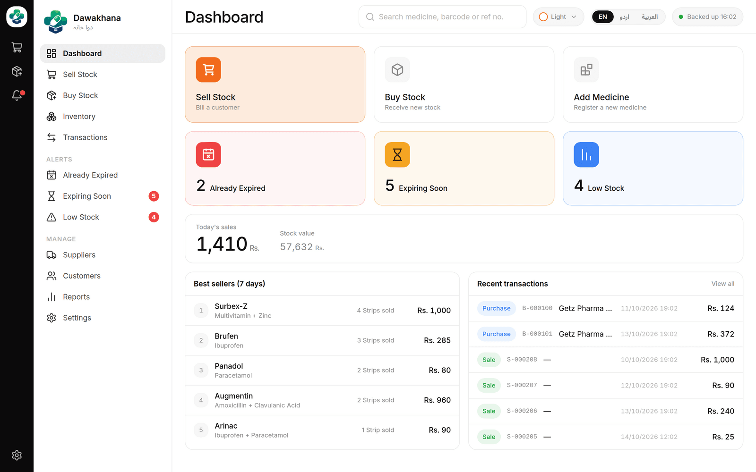
Task: Open the cart icon in the dark rail
Action: tap(17, 47)
